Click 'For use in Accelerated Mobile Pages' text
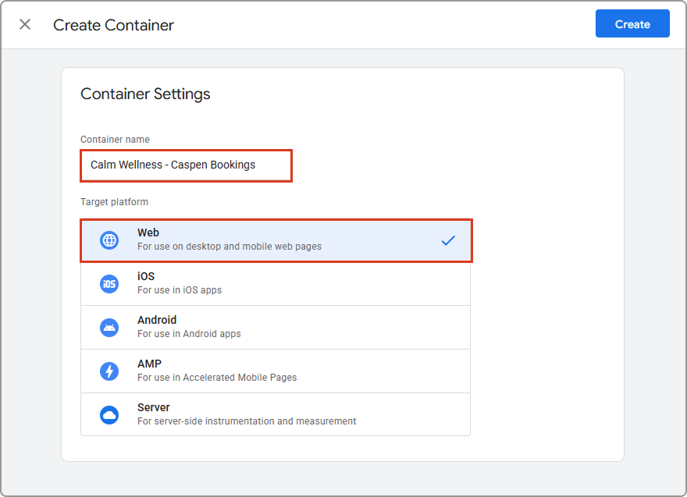687x497 pixels. coord(217,378)
